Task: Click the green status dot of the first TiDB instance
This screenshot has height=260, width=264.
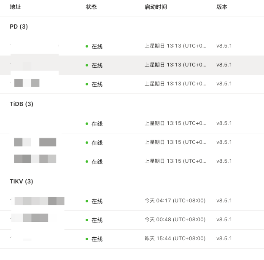Action: click(87, 124)
